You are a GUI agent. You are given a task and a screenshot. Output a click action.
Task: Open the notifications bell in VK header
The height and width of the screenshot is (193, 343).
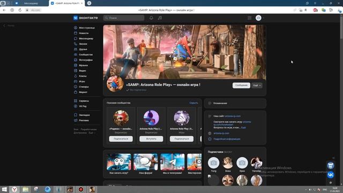pyautogui.click(x=151, y=18)
